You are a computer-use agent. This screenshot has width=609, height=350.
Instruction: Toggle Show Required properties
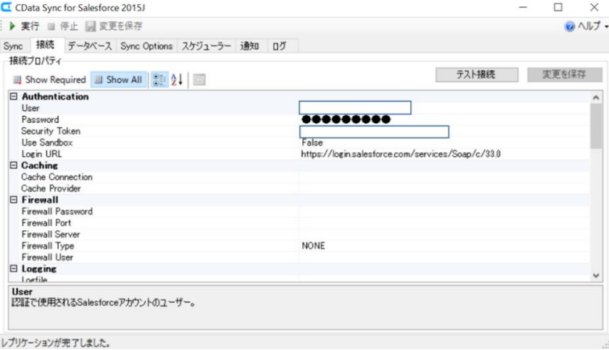coord(49,80)
